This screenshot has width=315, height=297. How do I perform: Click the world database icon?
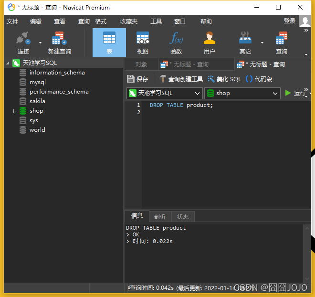23,130
